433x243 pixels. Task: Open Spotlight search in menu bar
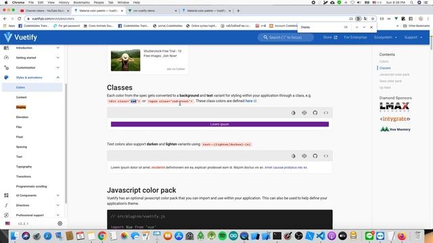[x=411, y=3]
